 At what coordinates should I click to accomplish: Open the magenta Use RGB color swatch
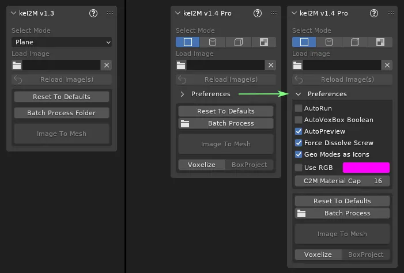(366, 168)
